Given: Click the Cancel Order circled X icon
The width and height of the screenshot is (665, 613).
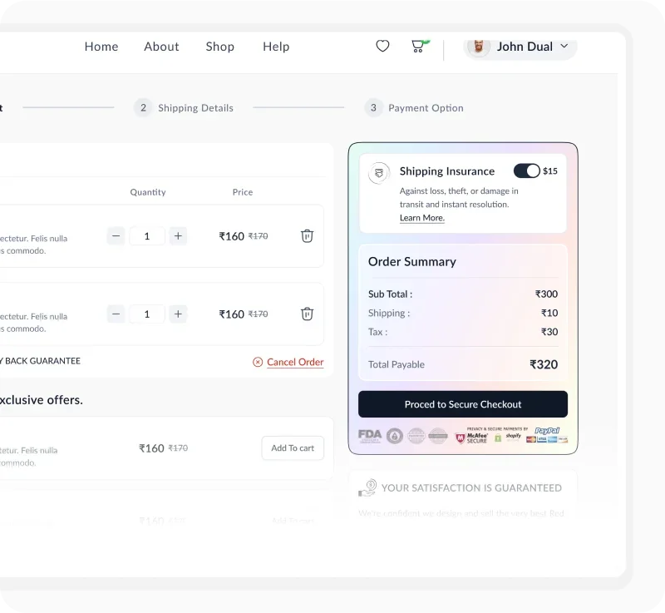Looking at the screenshot, I should 258,362.
